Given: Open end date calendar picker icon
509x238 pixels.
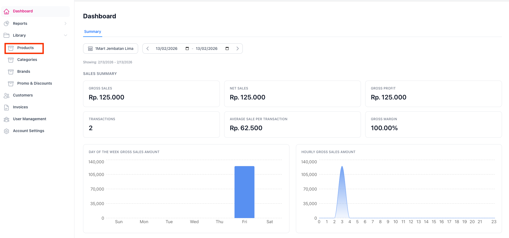Looking at the screenshot, I should click(227, 49).
